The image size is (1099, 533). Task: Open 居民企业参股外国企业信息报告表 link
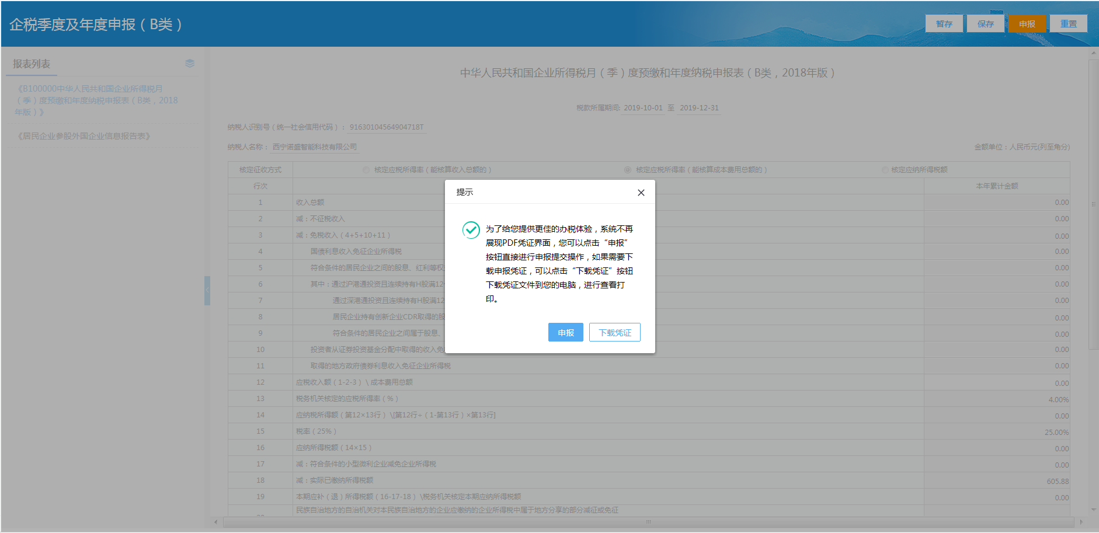[84, 135]
